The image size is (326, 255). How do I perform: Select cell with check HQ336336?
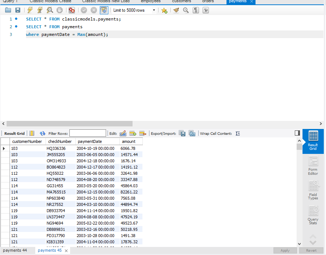click(60, 148)
